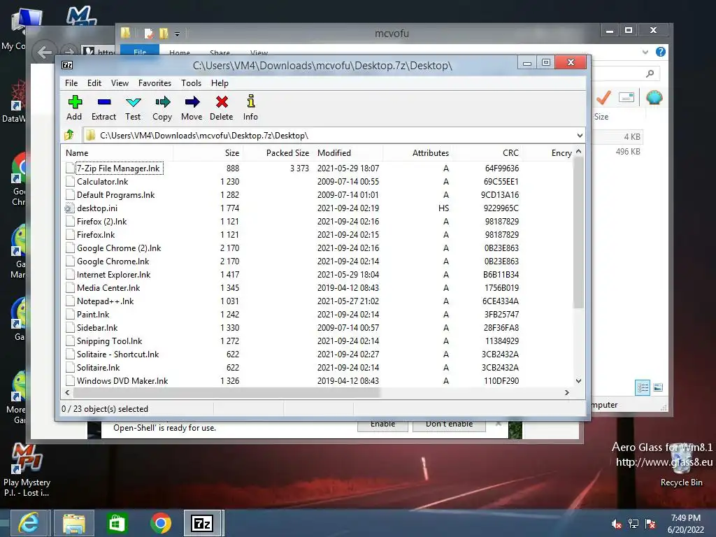This screenshot has height=537, width=716.
Task: Select Windows DVD Maker.lnk file
Action: pos(122,381)
